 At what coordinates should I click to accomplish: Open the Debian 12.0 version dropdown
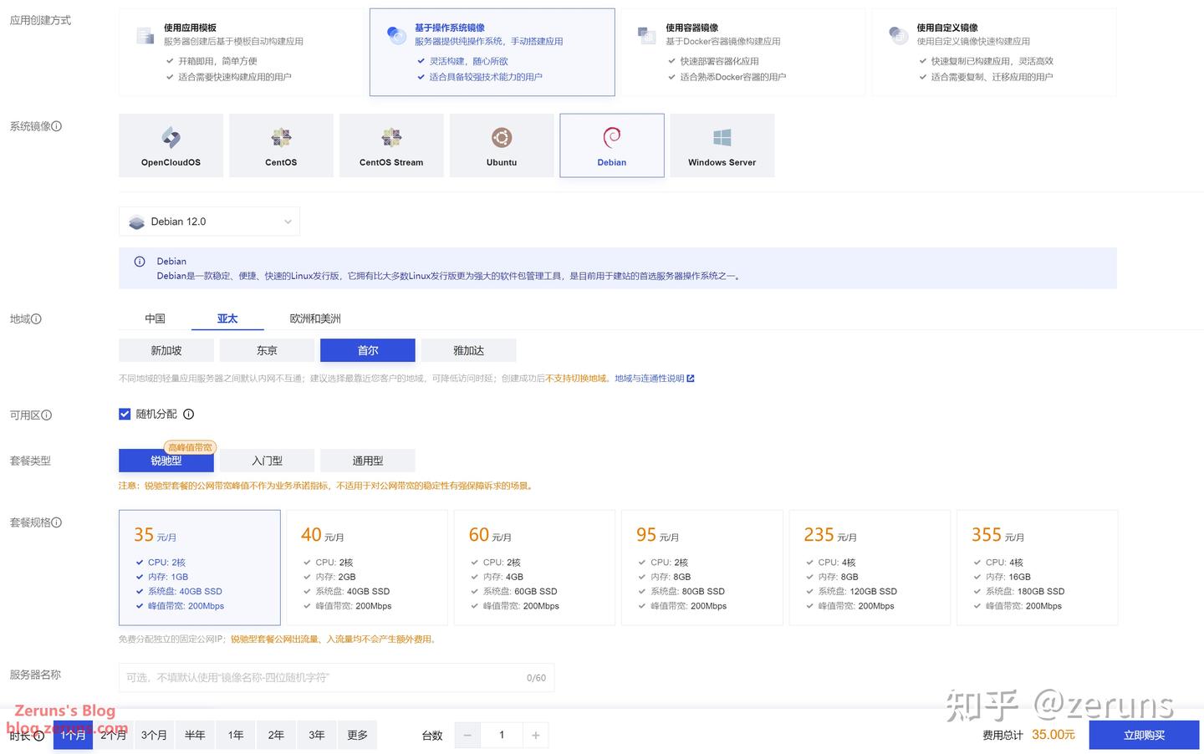(x=209, y=221)
